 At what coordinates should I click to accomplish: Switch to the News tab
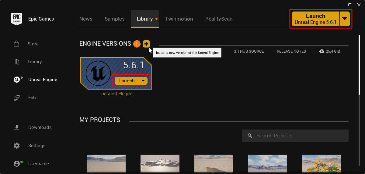pos(86,19)
